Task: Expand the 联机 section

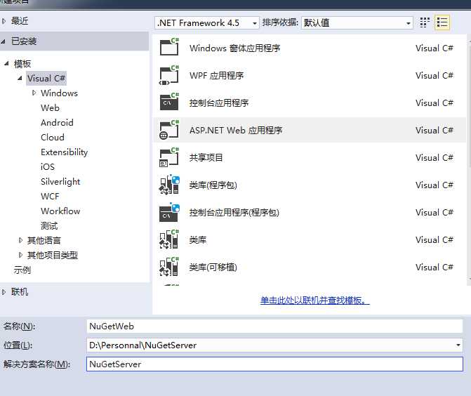Action: pos(4,292)
